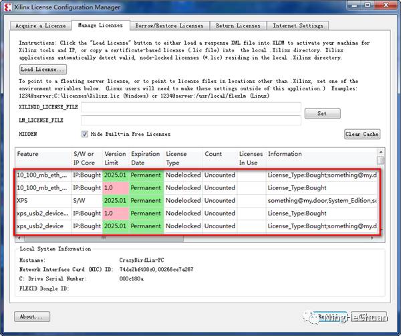401x336 pixels.
Task: Sort table by Feature column header
Action: coord(43,158)
